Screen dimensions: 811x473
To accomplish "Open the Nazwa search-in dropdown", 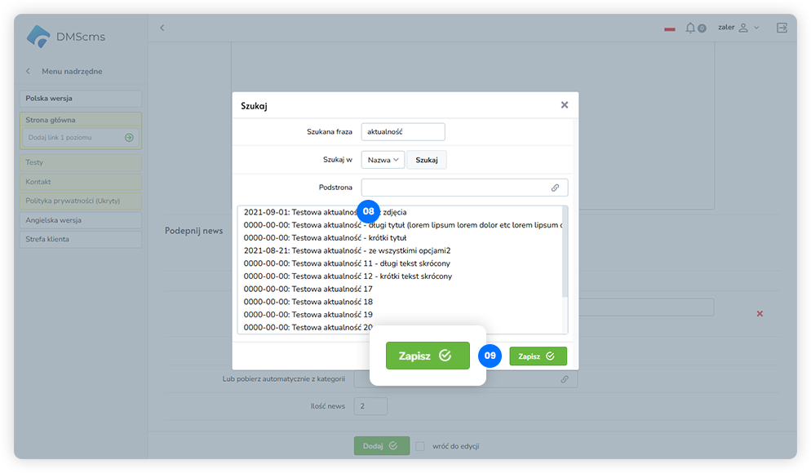I will [383, 160].
